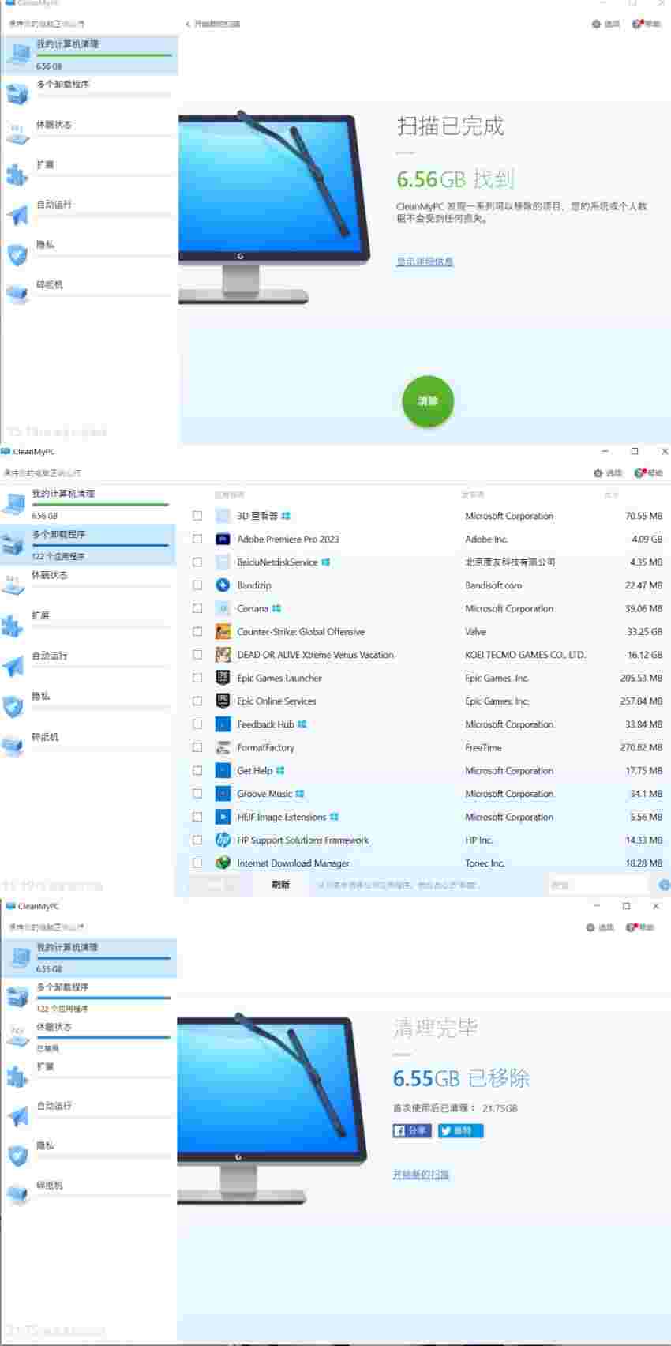
Task: Open 休眠状态 section in the application list window
Action: (88, 585)
